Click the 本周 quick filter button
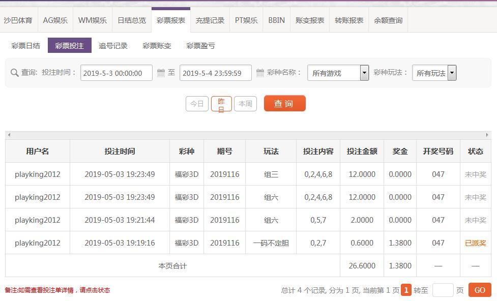Image resolution: width=497 pixels, height=301 pixels. [245, 104]
